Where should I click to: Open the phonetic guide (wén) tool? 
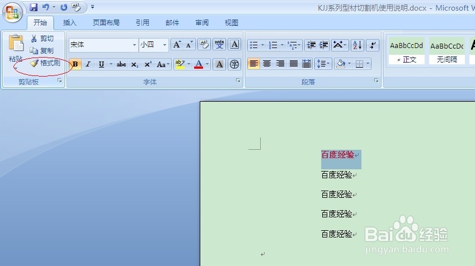click(x=219, y=45)
